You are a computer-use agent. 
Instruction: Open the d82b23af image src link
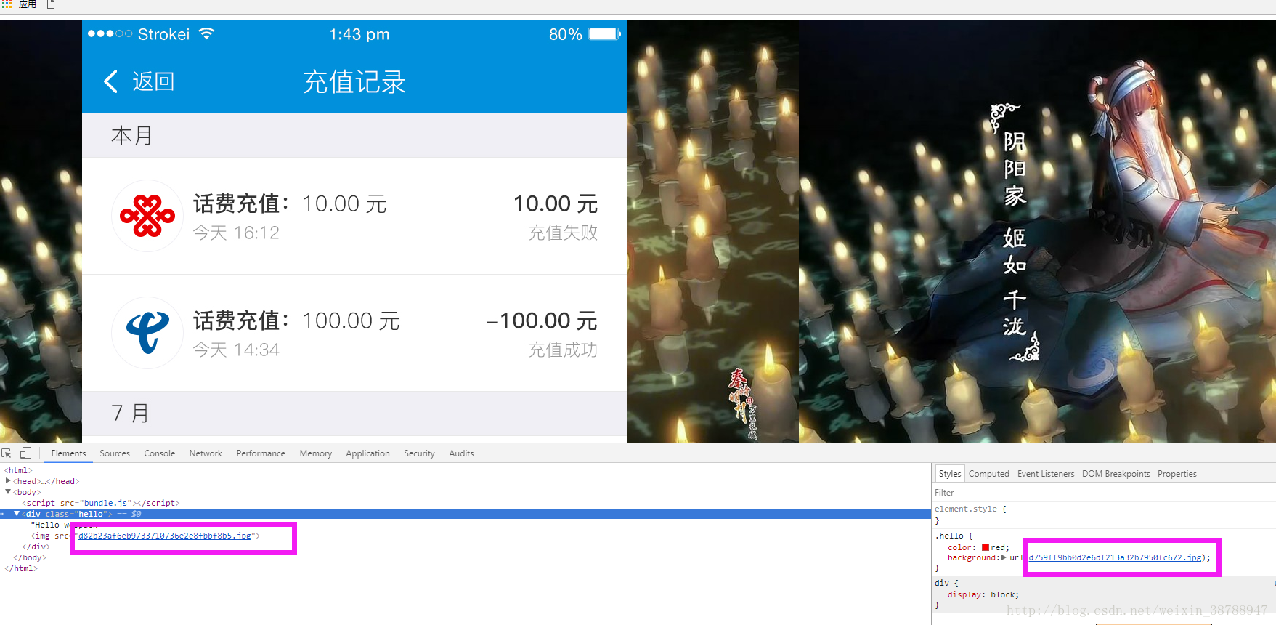tap(165, 536)
